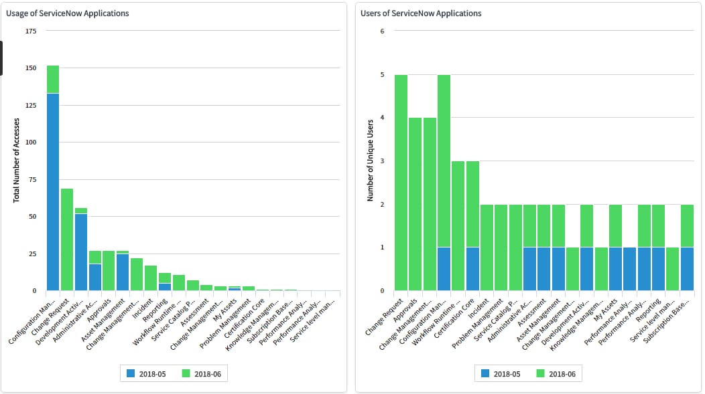Select blue Configuration Man... segment in Usage chart
The width and height of the screenshot is (705, 394).
coord(53,192)
